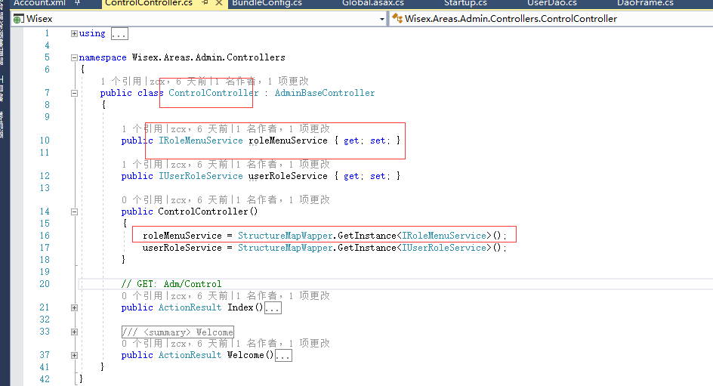Click the IRoleMenuService type on line 10
713x386 pixels.
tap(201, 141)
